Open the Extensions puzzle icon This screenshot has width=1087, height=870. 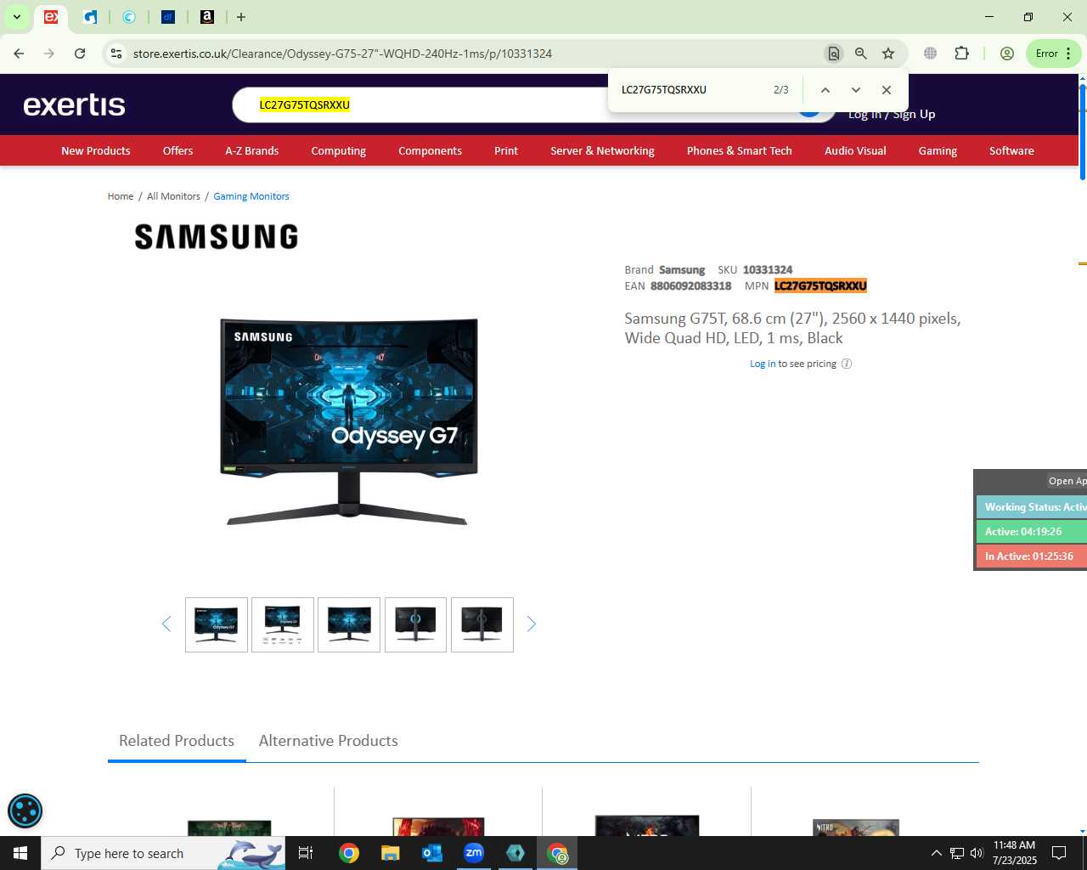point(961,54)
